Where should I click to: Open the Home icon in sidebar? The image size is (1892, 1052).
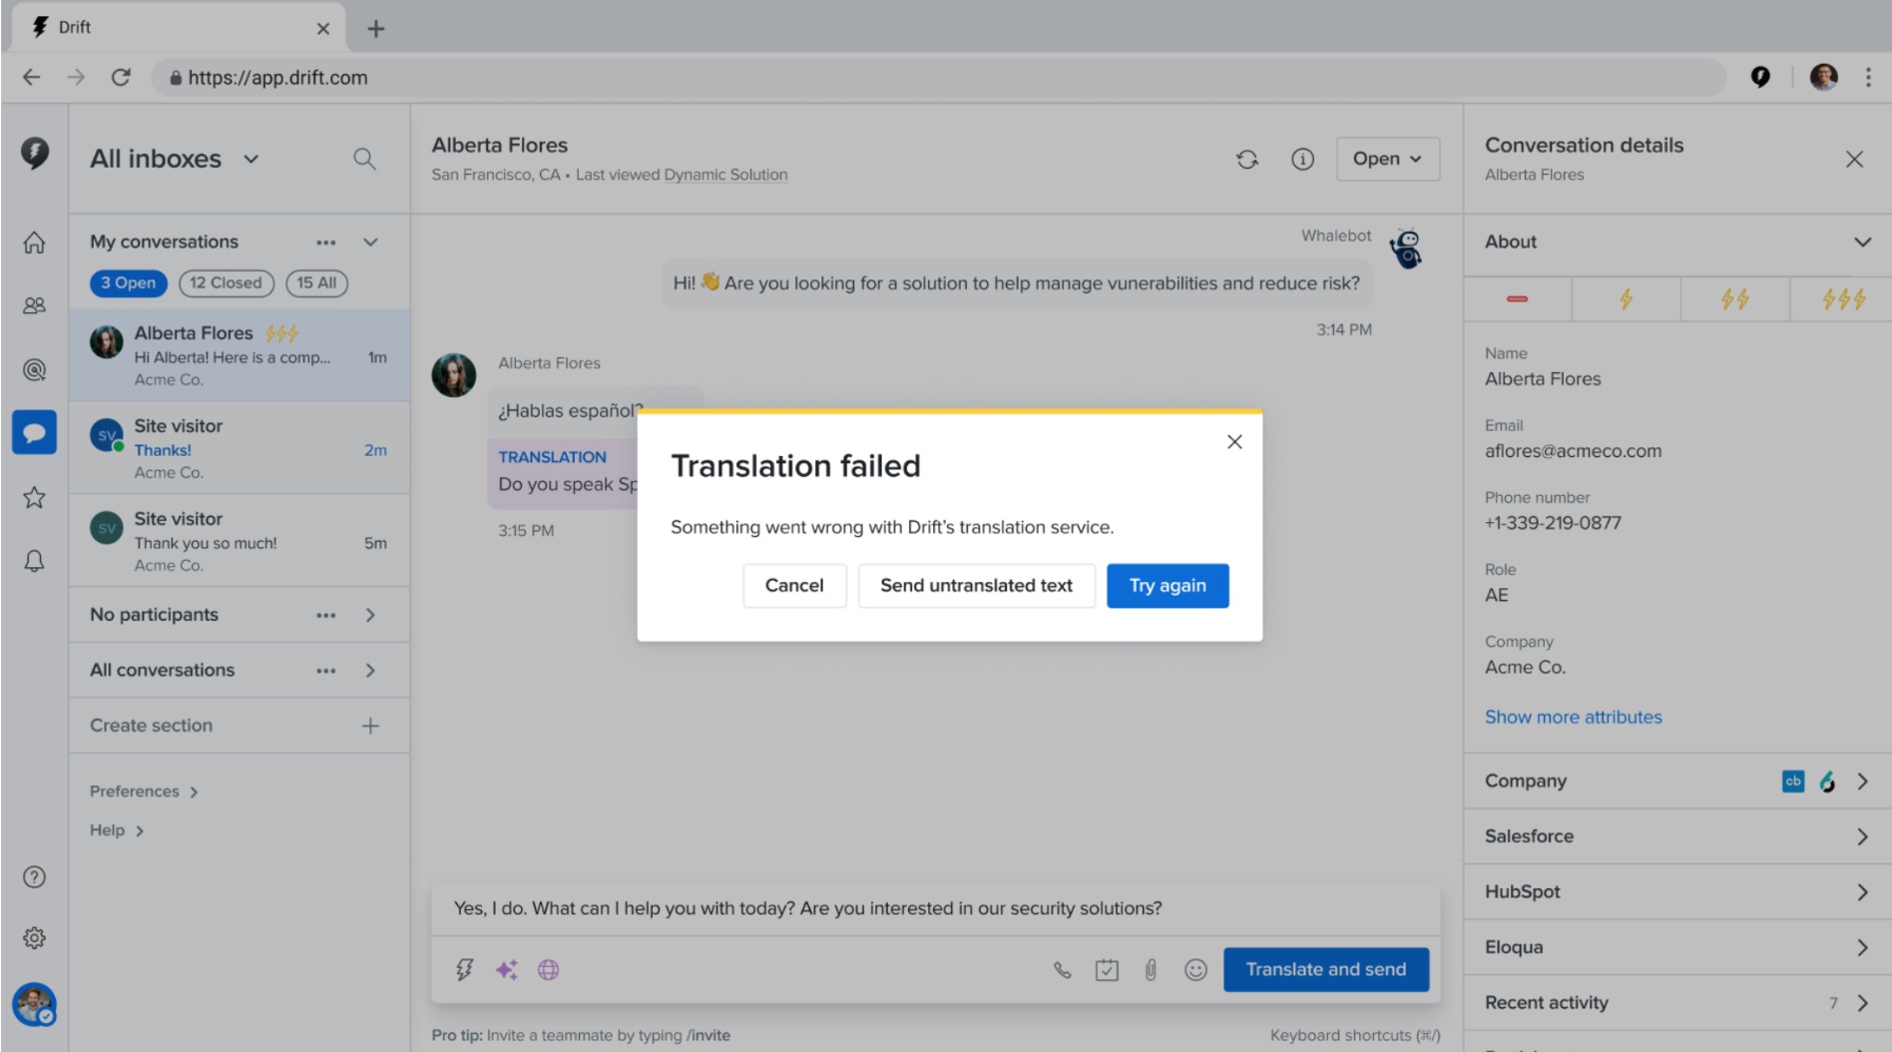pos(34,243)
